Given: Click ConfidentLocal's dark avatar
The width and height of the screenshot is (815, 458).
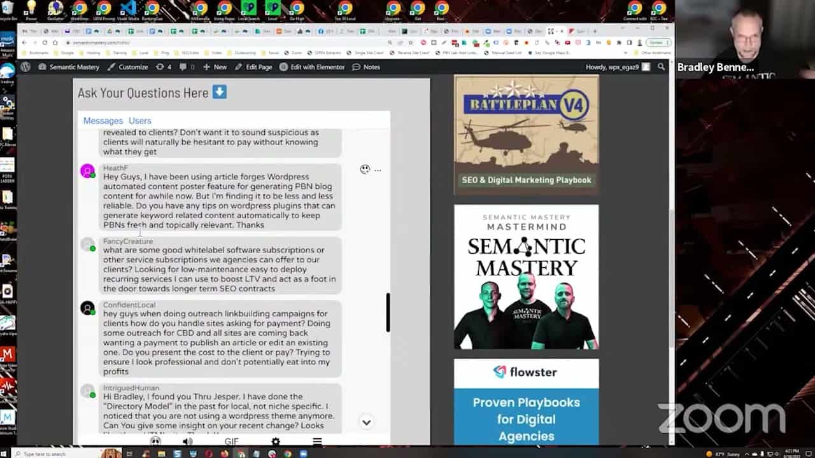Looking at the screenshot, I should 87,308.
